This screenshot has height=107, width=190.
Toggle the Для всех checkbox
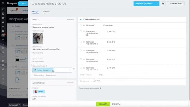(92, 81)
